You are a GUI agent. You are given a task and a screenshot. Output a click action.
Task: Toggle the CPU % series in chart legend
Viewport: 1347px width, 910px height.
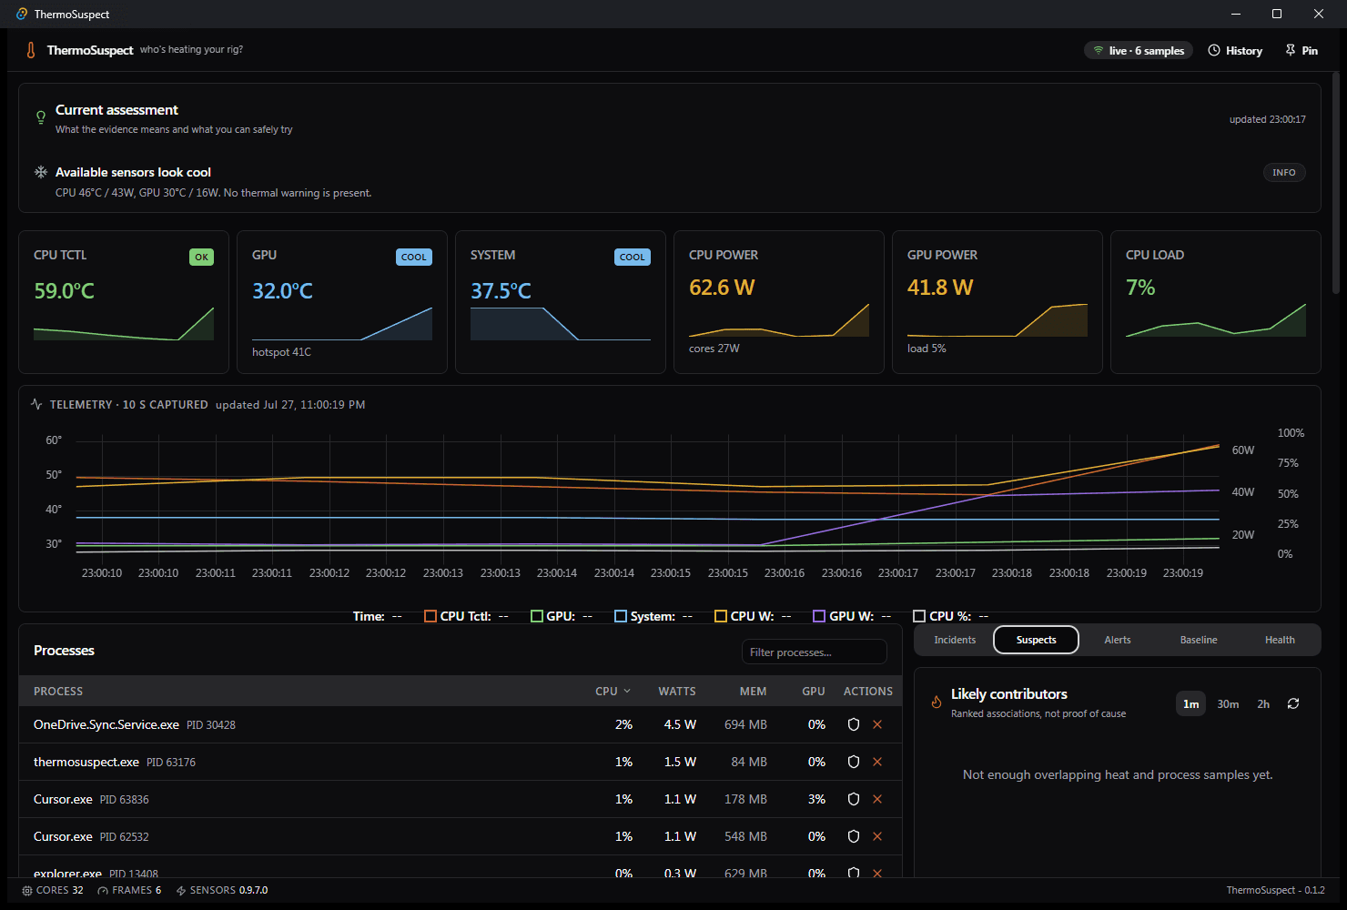[x=950, y=616]
